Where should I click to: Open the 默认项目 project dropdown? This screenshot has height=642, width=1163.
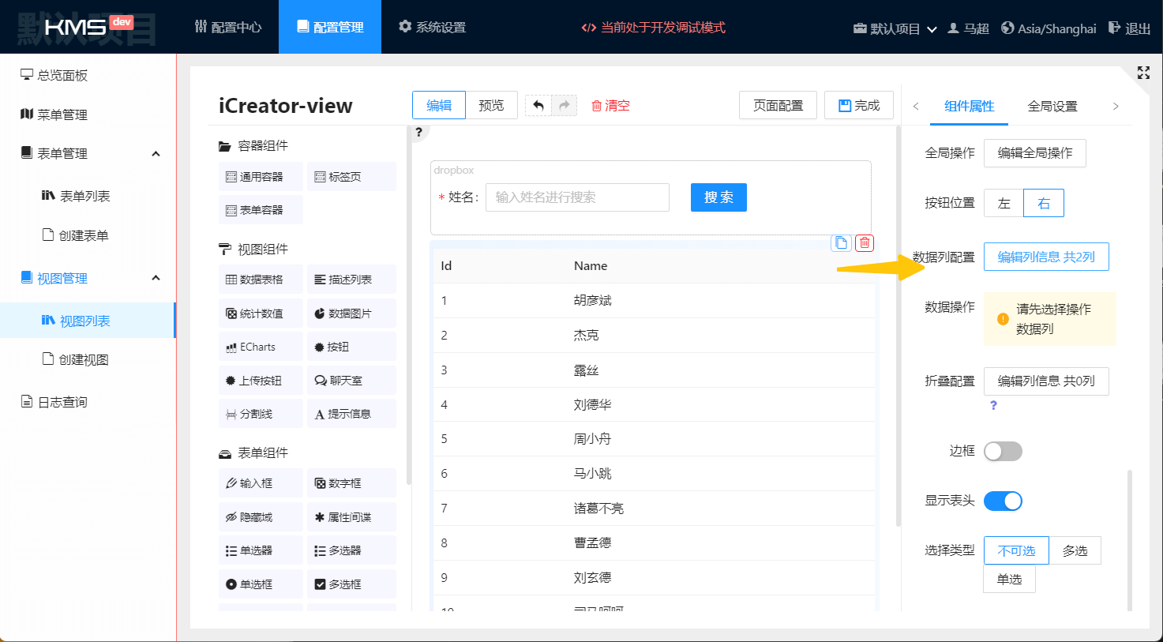pyautogui.click(x=895, y=28)
